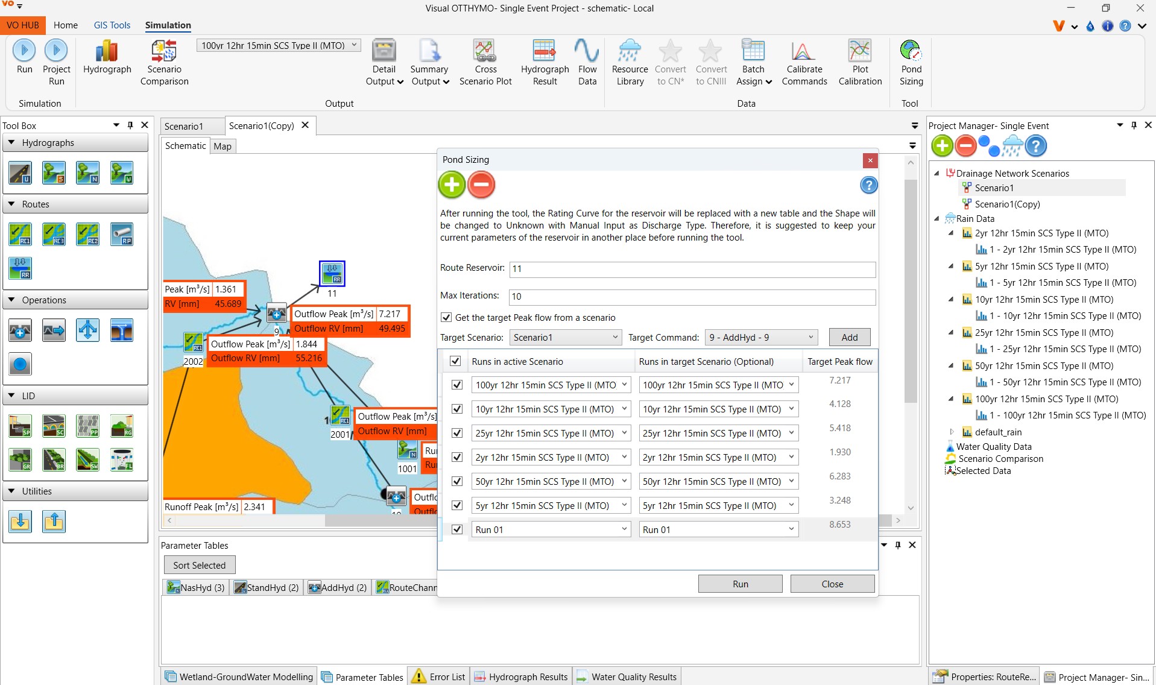Open Scenario Comparison

[x=164, y=63]
